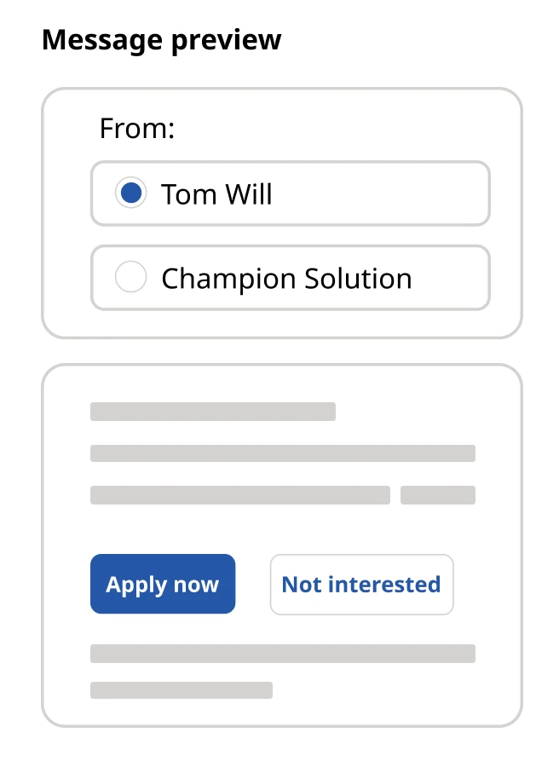Click the second full-width placeholder text line
The width and height of the screenshot is (559, 767).
(282, 453)
